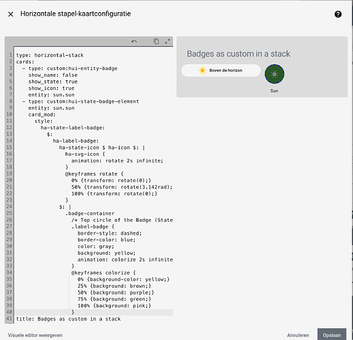This screenshot has height=340, width=353.
Task: Save the card with Opslaan
Action: pyautogui.click(x=332, y=335)
